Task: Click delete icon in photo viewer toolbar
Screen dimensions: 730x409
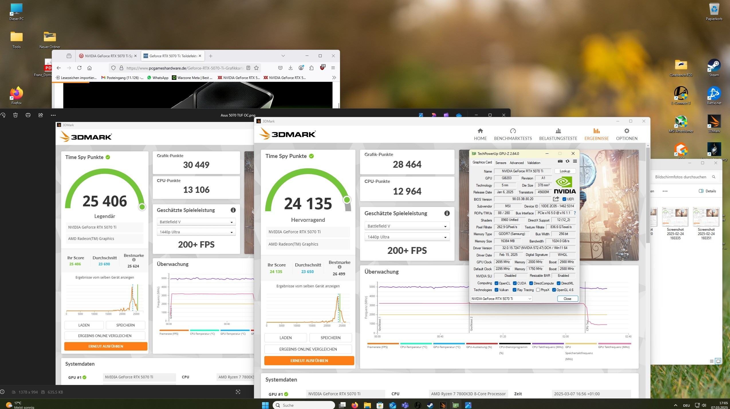Action: point(15,115)
